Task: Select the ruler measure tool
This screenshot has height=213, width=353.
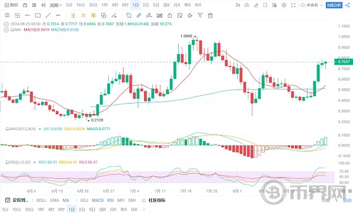Action: pos(139,15)
